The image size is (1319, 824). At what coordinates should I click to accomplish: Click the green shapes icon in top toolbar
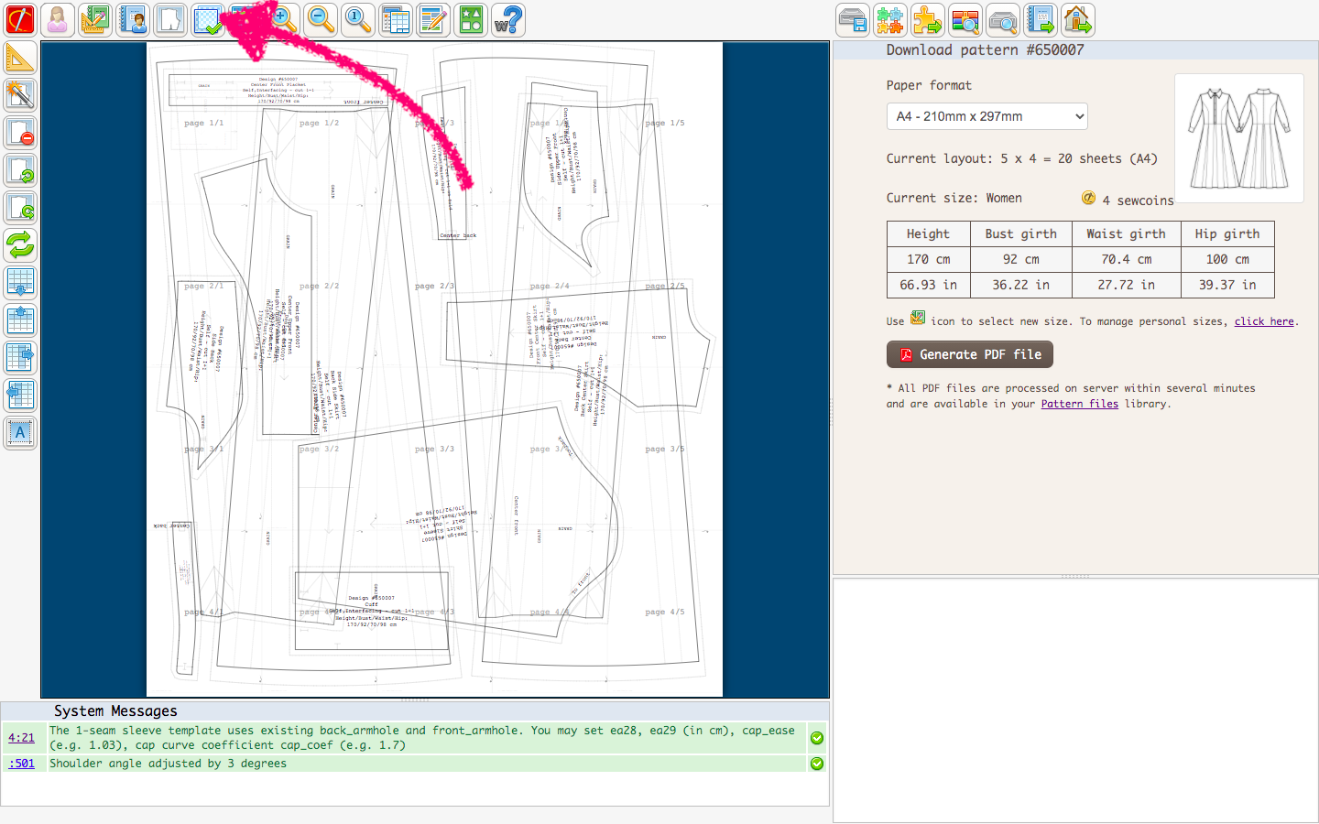pyautogui.click(x=471, y=19)
